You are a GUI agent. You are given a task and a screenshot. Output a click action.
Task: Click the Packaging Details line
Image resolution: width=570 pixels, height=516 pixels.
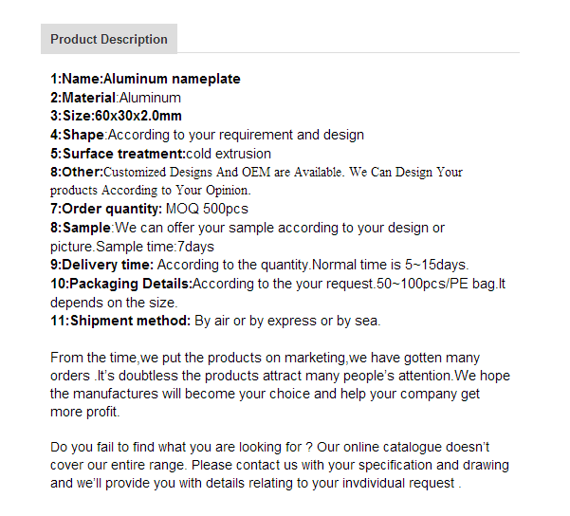(278, 284)
